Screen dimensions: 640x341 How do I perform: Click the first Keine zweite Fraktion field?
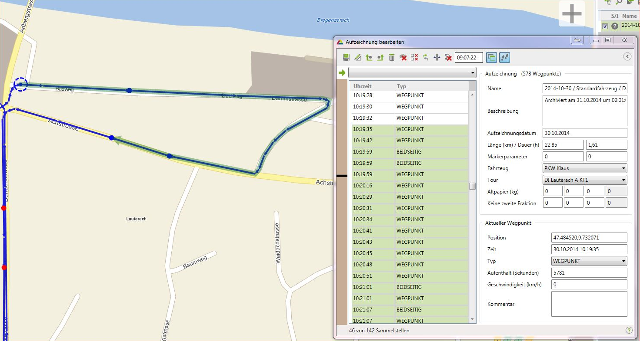pos(553,203)
